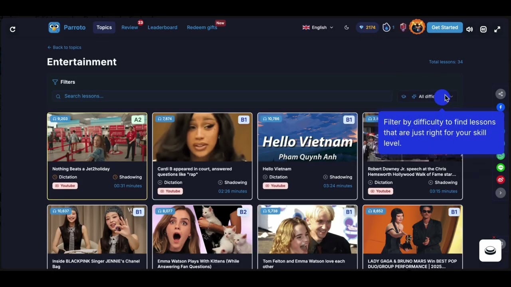Click the 00:31 minutes duration text
Viewport: 511px width, 287px height.
(128, 186)
